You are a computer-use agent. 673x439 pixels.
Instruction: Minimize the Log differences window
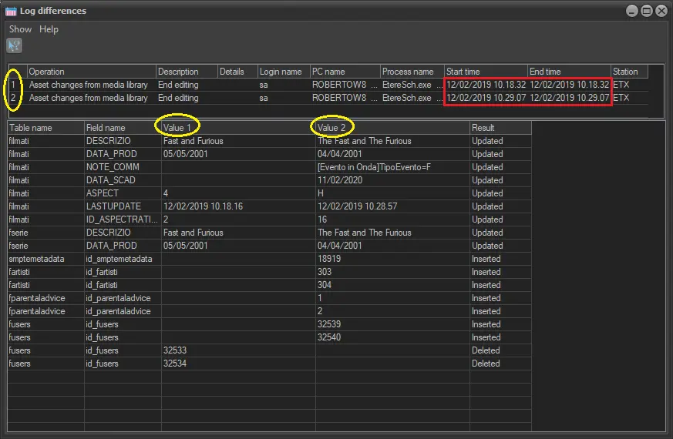click(632, 11)
